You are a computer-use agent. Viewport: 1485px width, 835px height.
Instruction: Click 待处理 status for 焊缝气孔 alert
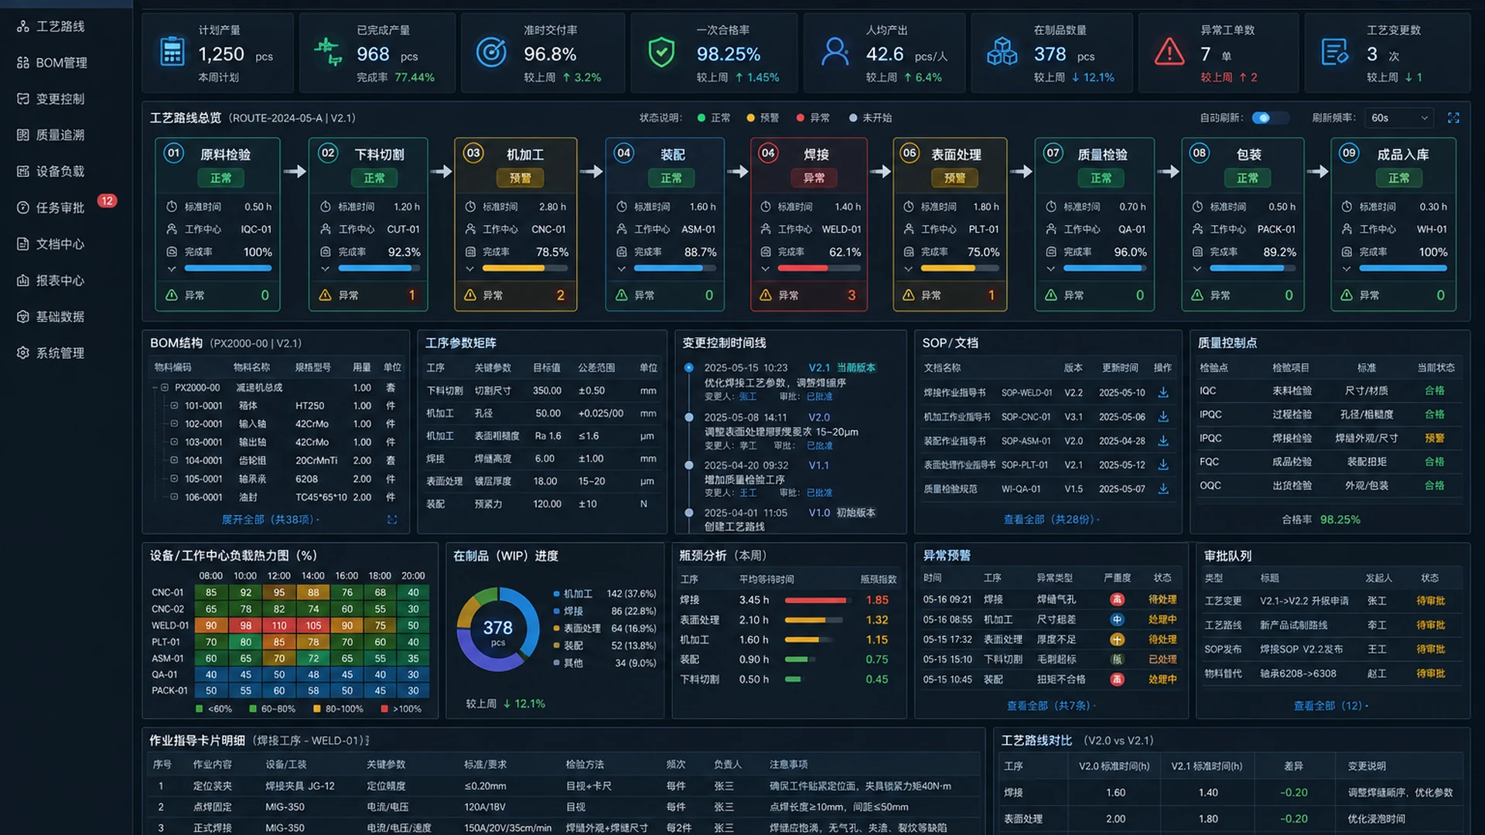[1162, 599]
